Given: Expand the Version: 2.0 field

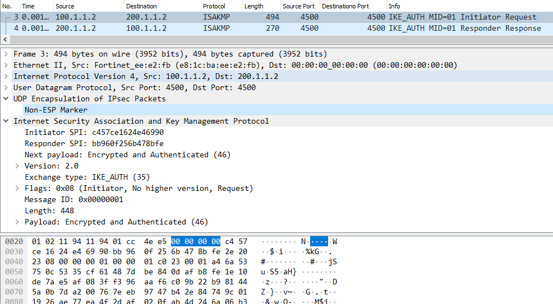Looking at the screenshot, I should click(x=17, y=166).
